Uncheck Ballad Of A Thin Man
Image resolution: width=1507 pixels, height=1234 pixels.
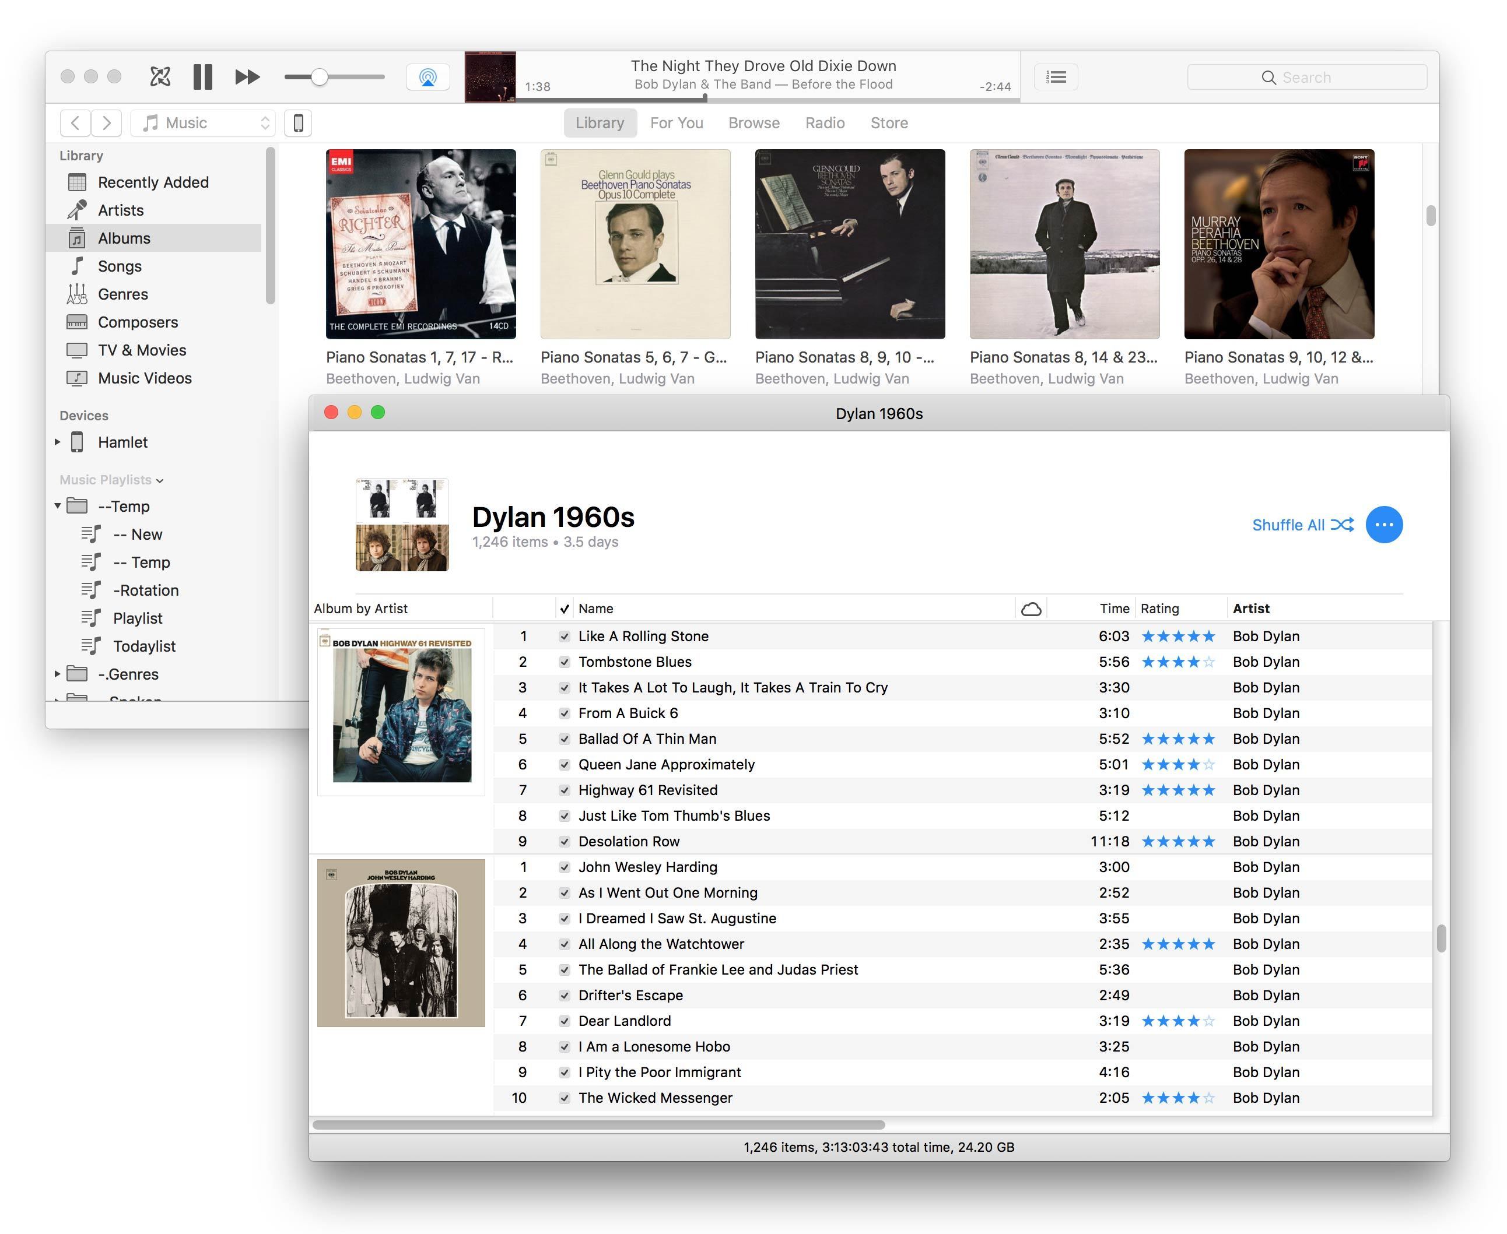(x=564, y=739)
